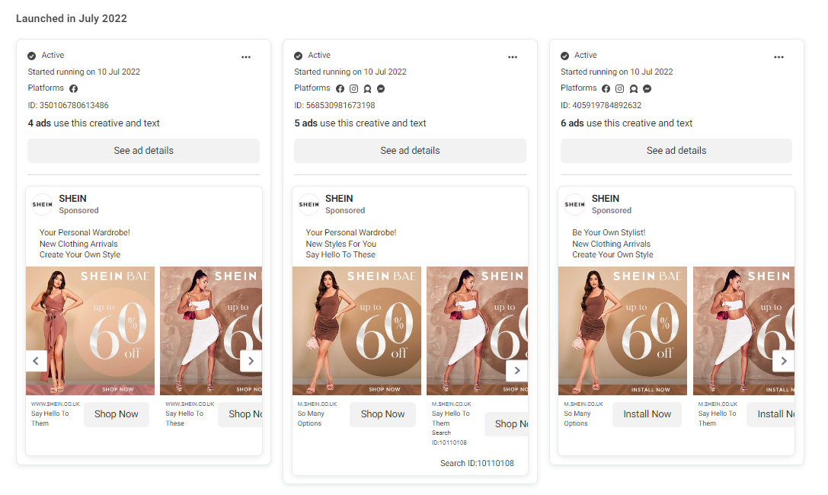Click Messenger platform icon on third ad card
Screen dimensions: 828x495
coord(647,88)
